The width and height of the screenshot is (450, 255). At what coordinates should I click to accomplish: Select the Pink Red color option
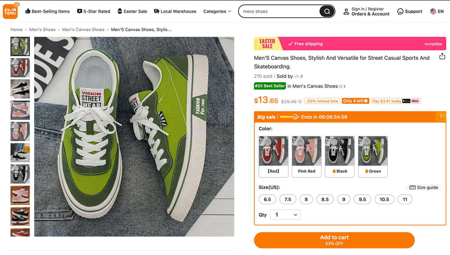pyautogui.click(x=306, y=157)
